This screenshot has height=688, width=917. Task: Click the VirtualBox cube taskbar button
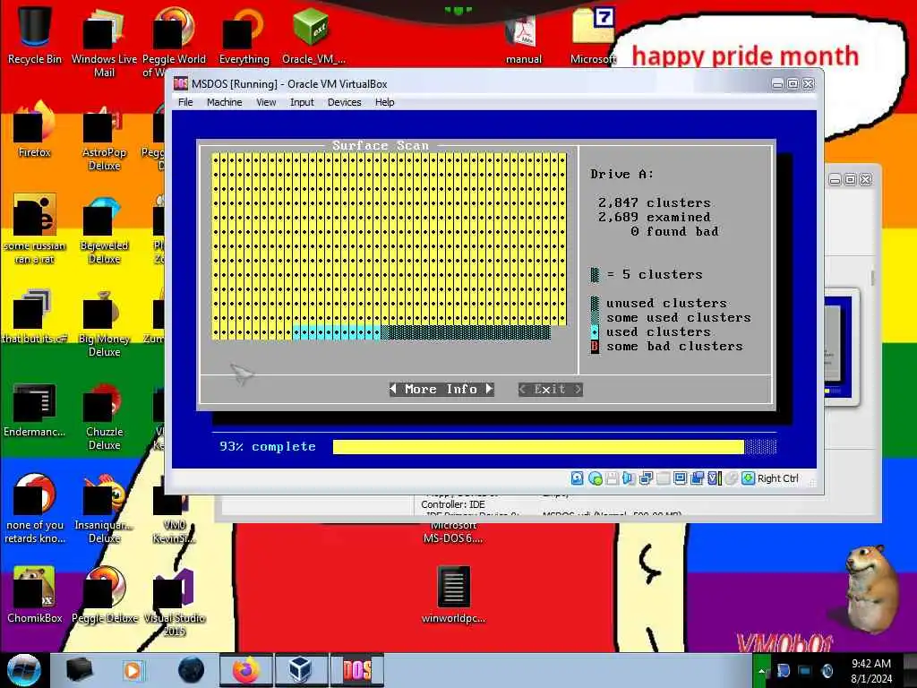(x=301, y=670)
